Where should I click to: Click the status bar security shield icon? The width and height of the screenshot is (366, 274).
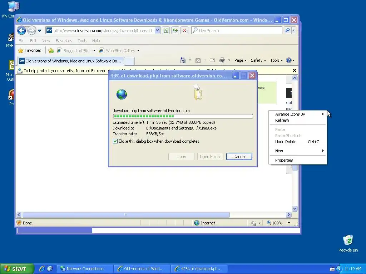(x=19, y=223)
